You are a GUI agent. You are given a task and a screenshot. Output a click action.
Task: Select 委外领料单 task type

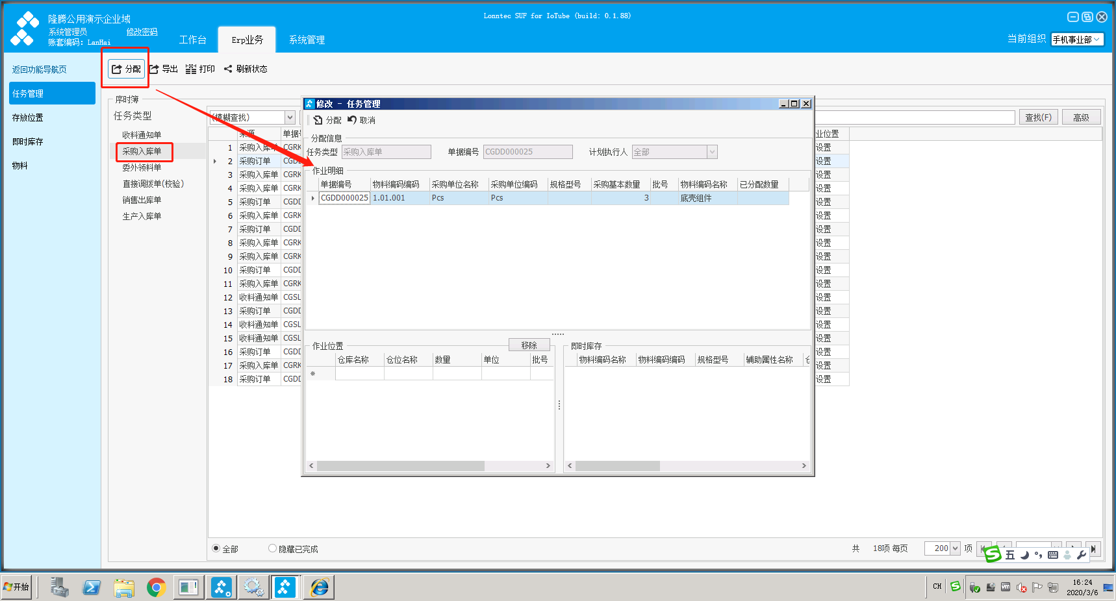[x=142, y=167]
